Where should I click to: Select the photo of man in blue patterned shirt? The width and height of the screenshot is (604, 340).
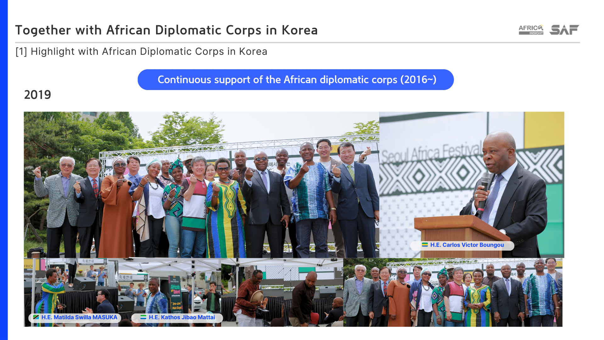coord(170,292)
